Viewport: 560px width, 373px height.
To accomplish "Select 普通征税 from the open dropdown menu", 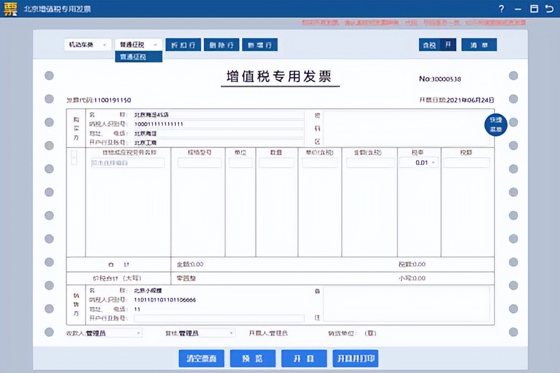I will click(x=138, y=56).
